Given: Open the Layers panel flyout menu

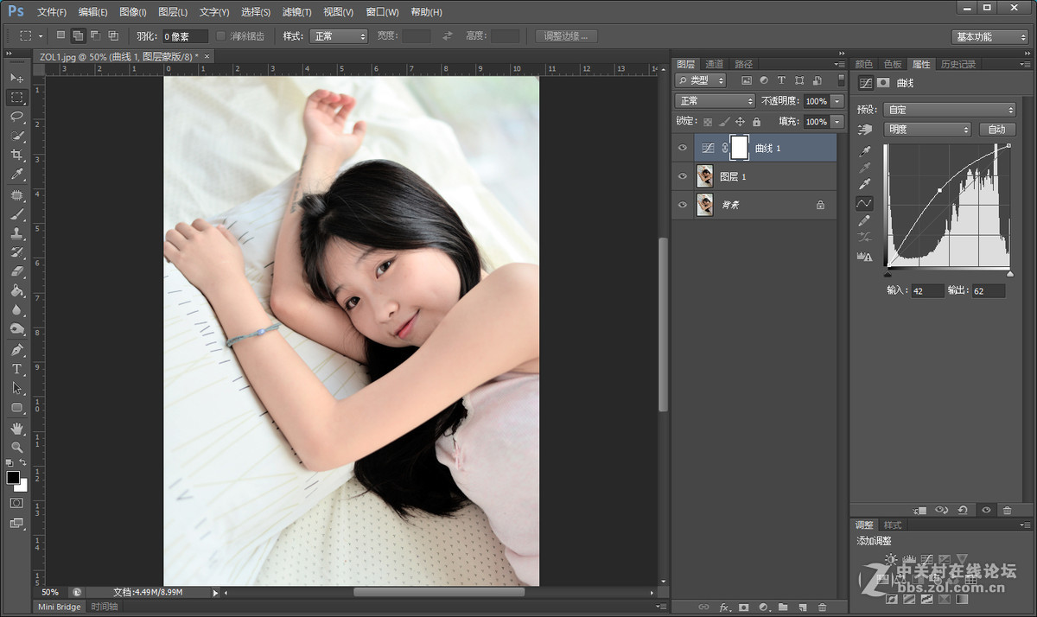Looking at the screenshot, I should point(839,64).
